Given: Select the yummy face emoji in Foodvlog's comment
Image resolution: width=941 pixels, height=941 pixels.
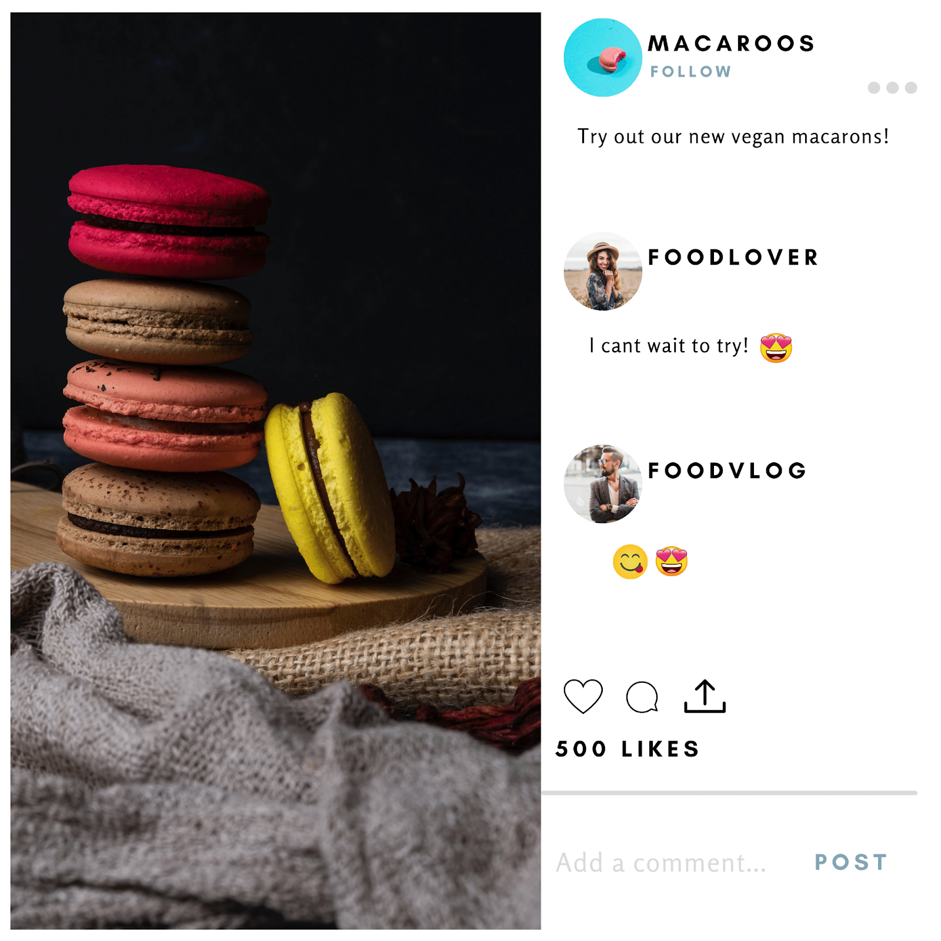Looking at the screenshot, I should coord(630,562).
